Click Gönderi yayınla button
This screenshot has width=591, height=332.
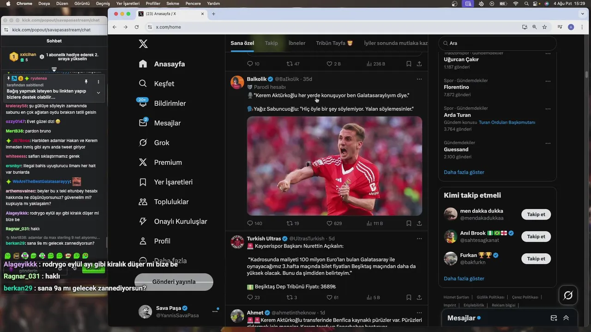(174, 282)
